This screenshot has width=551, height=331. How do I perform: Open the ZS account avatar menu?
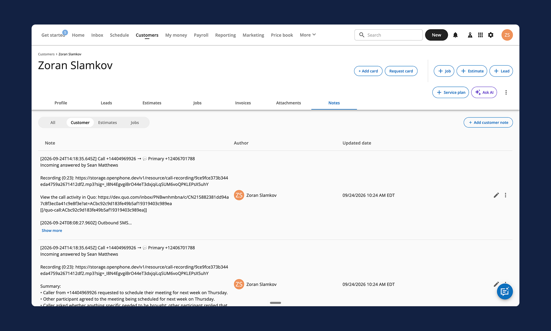[x=507, y=35]
